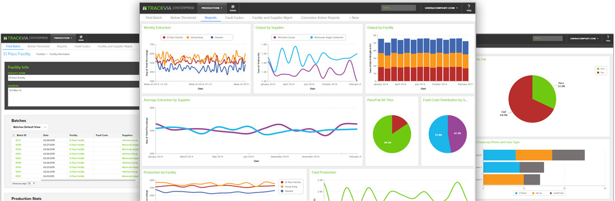Open the PRODUCTION dropdown in left window
Viewport: 615px width, 201px height.
[63, 38]
